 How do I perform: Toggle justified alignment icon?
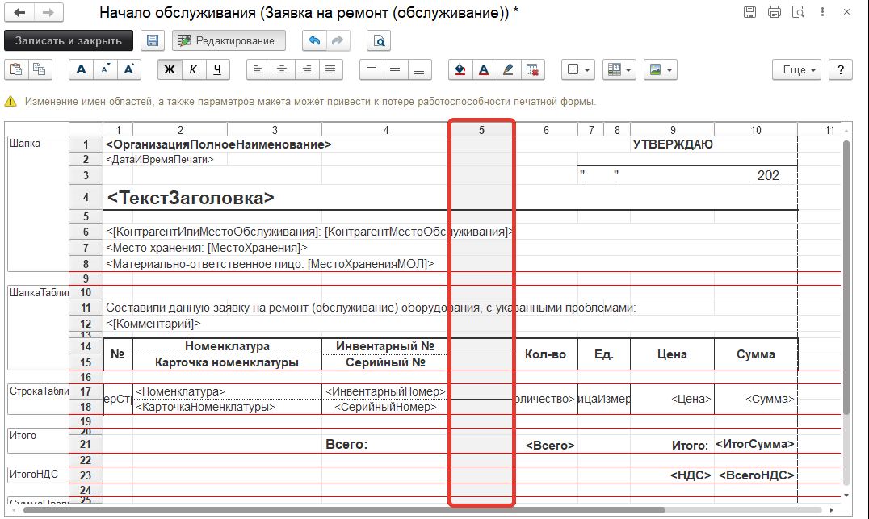coord(330,69)
